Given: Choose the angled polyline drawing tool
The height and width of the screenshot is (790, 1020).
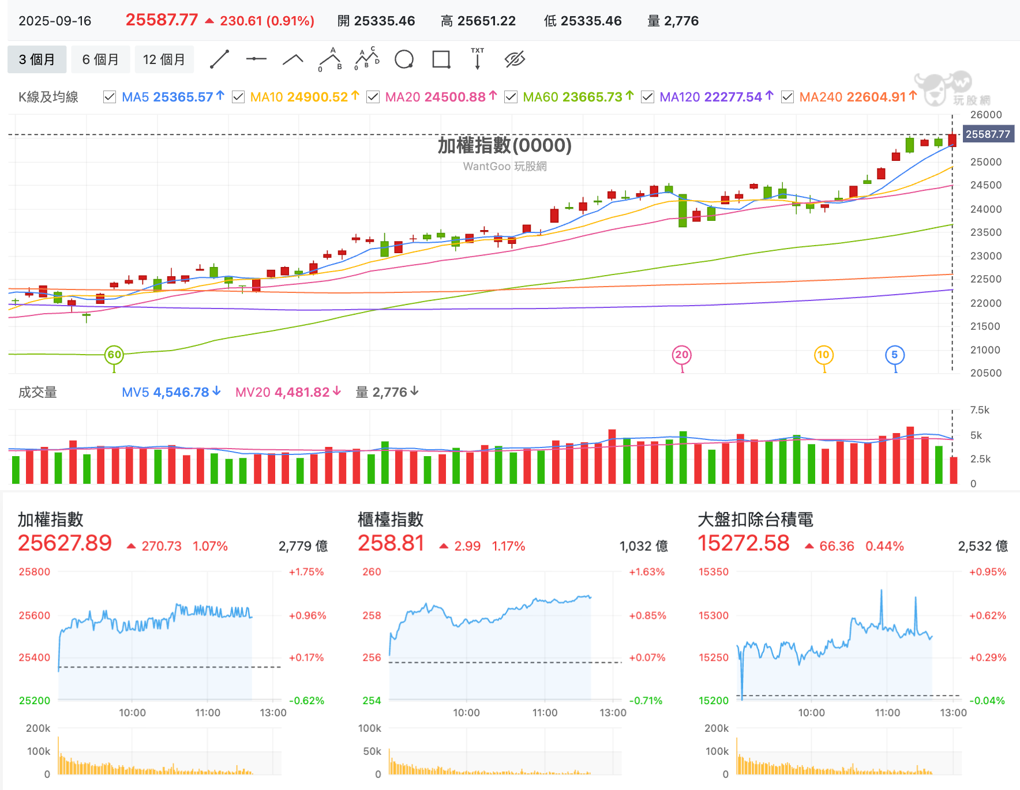Looking at the screenshot, I should click(293, 59).
